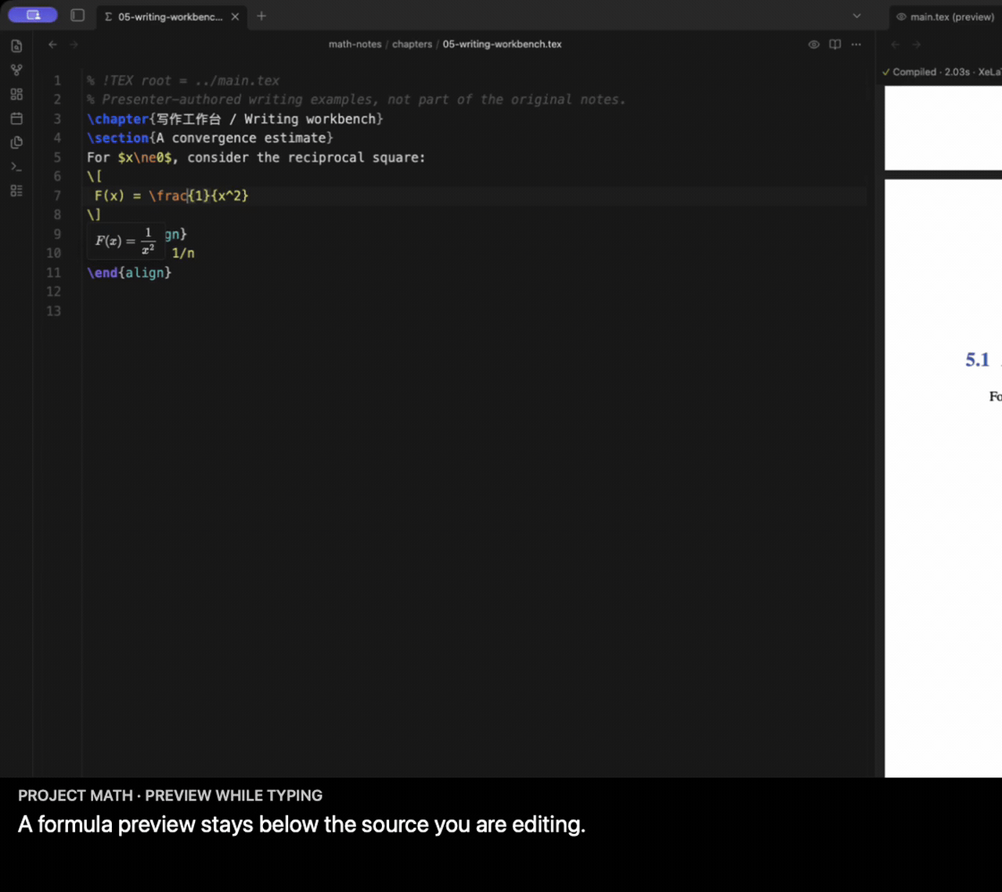Viewport: 1002px width, 892px height.
Task: Open the graph view sidebar icon
Action: [16, 70]
